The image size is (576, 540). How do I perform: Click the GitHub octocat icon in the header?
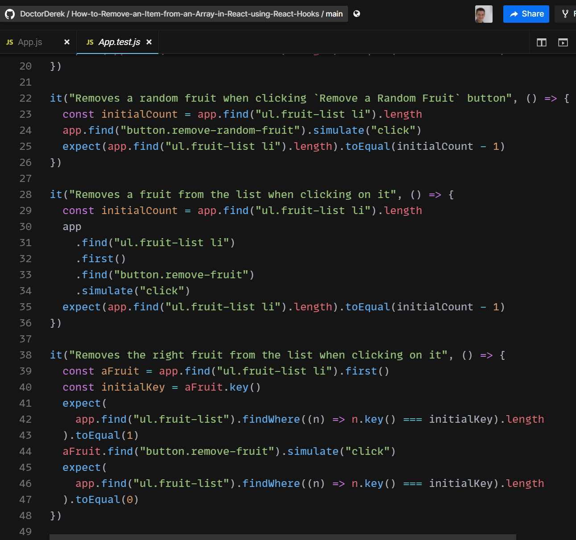(x=10, y=13)
